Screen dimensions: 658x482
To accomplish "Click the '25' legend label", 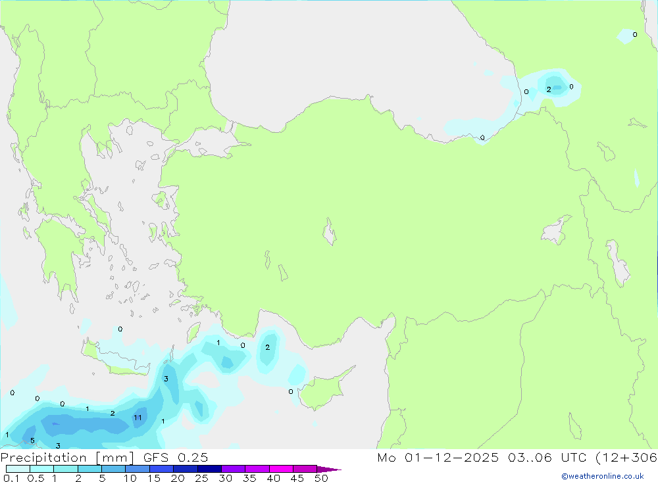I will pyautogui.click(x=201, y=478).
